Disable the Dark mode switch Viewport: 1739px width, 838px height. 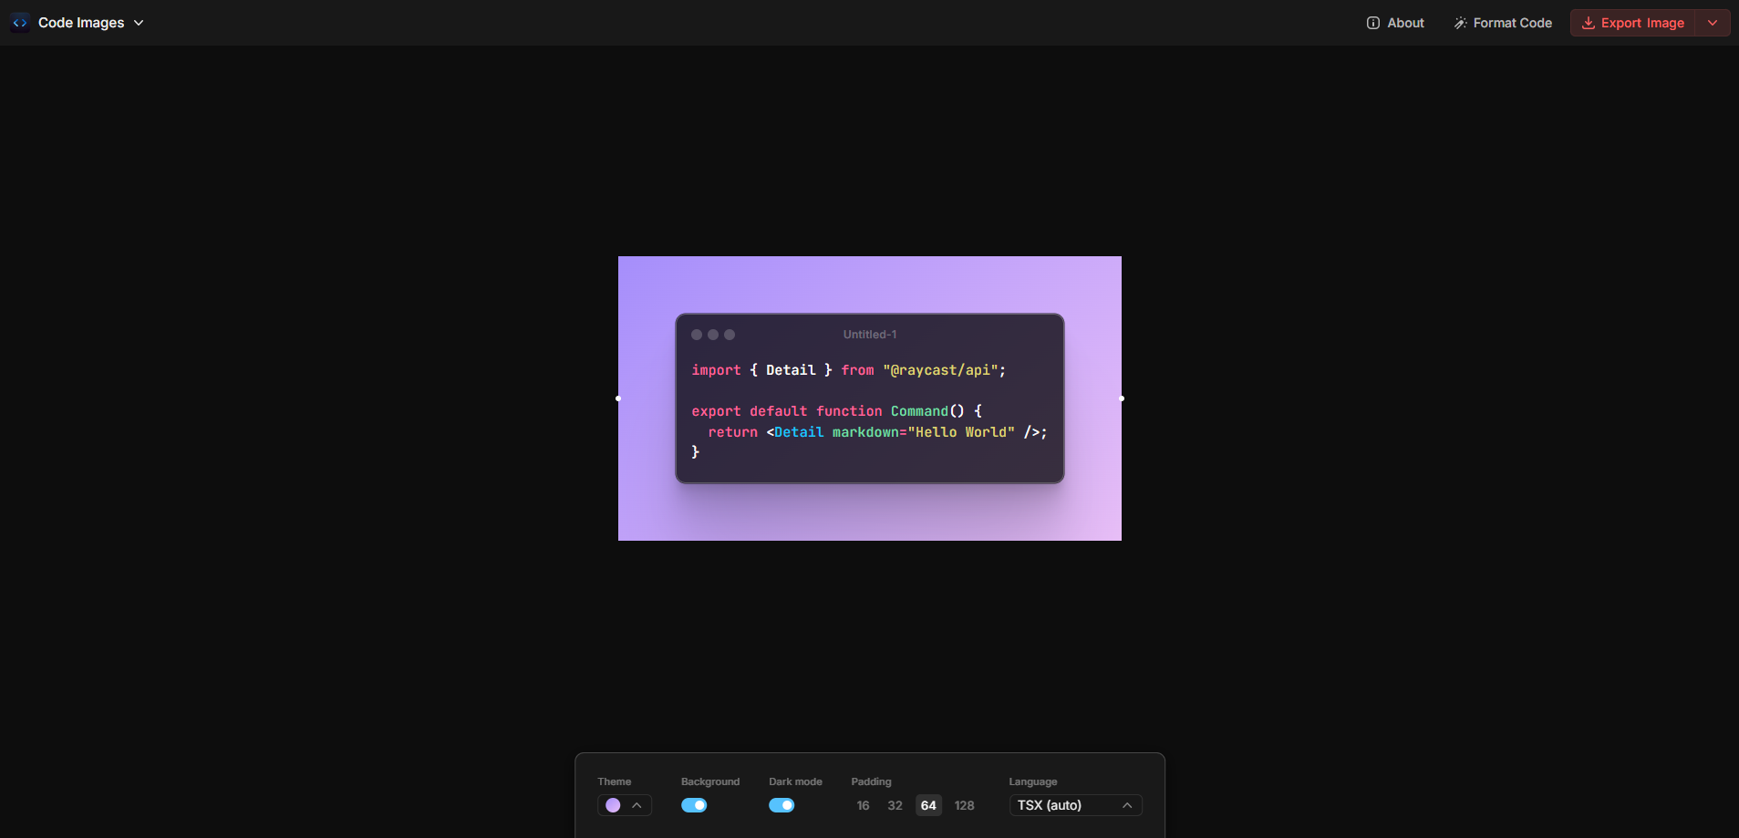(782, 805)
